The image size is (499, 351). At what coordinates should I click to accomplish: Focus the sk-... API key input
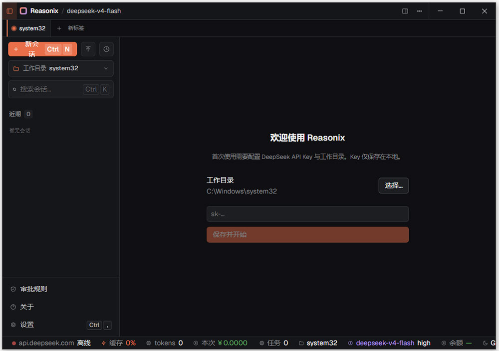pos(308,214)
